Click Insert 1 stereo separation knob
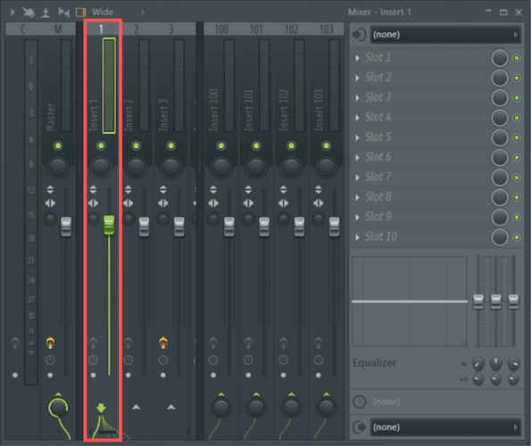The height and width of the screenshot is (446, 531). 93,219
